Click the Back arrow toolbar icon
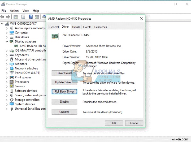This screenshot has height=142, width=191. [2, 16]
